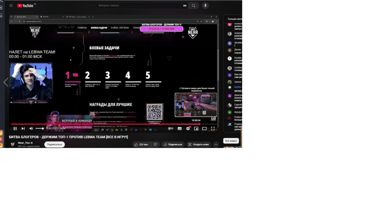Click the 'Виктор' chat author name
Screen dimensions: 370x208
pos(238,74)
